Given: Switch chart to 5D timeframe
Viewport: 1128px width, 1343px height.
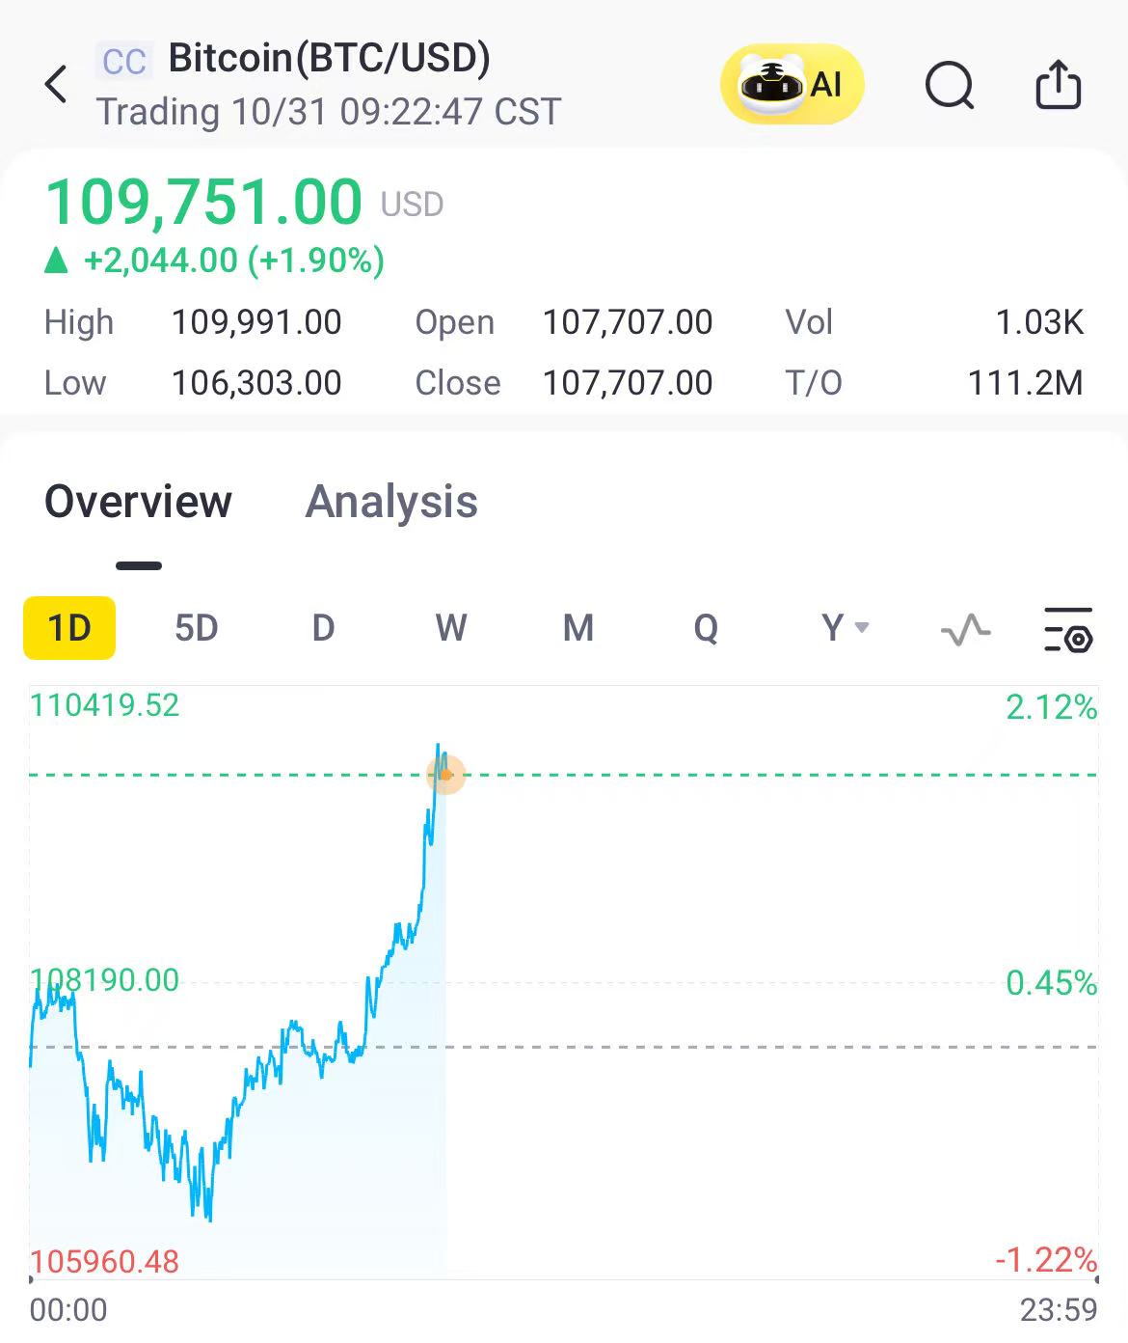Looking at the screenshot, I should tap(197, 628).
